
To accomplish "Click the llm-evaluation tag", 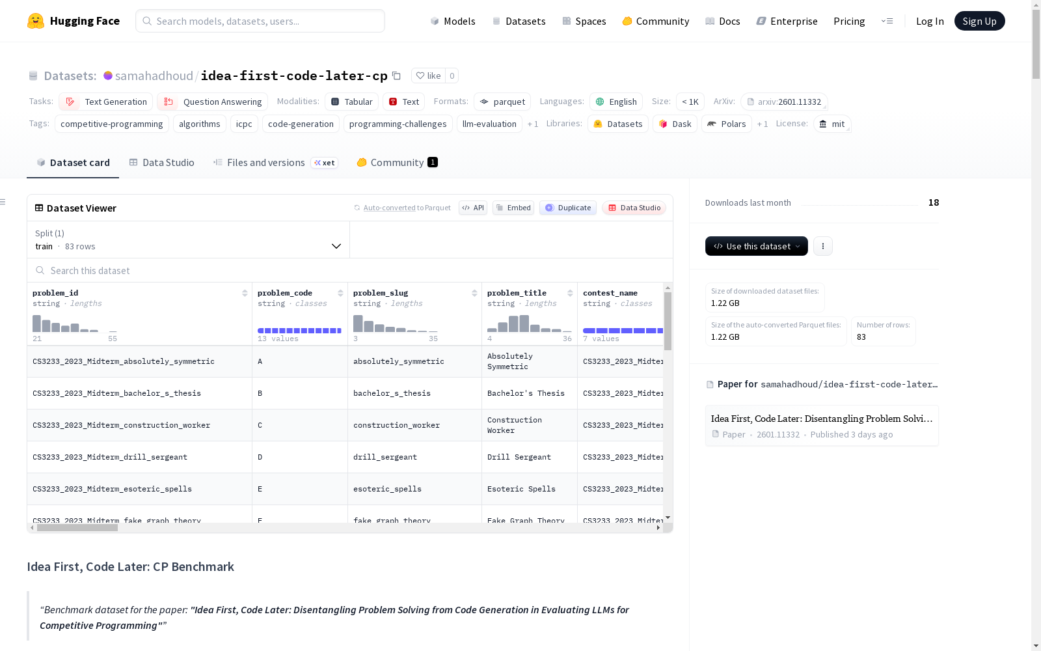I will click(489, 124).
